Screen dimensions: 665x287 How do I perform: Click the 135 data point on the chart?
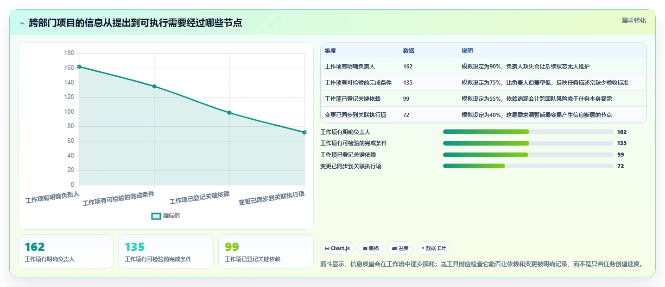pos(154,86)
